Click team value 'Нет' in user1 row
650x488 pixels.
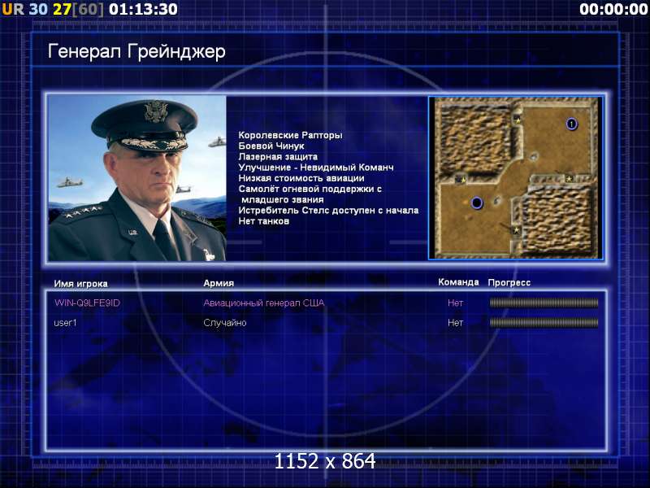(x=455, y=322)
